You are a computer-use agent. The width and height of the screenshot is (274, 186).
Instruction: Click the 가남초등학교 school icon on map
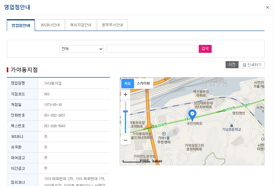232,125
